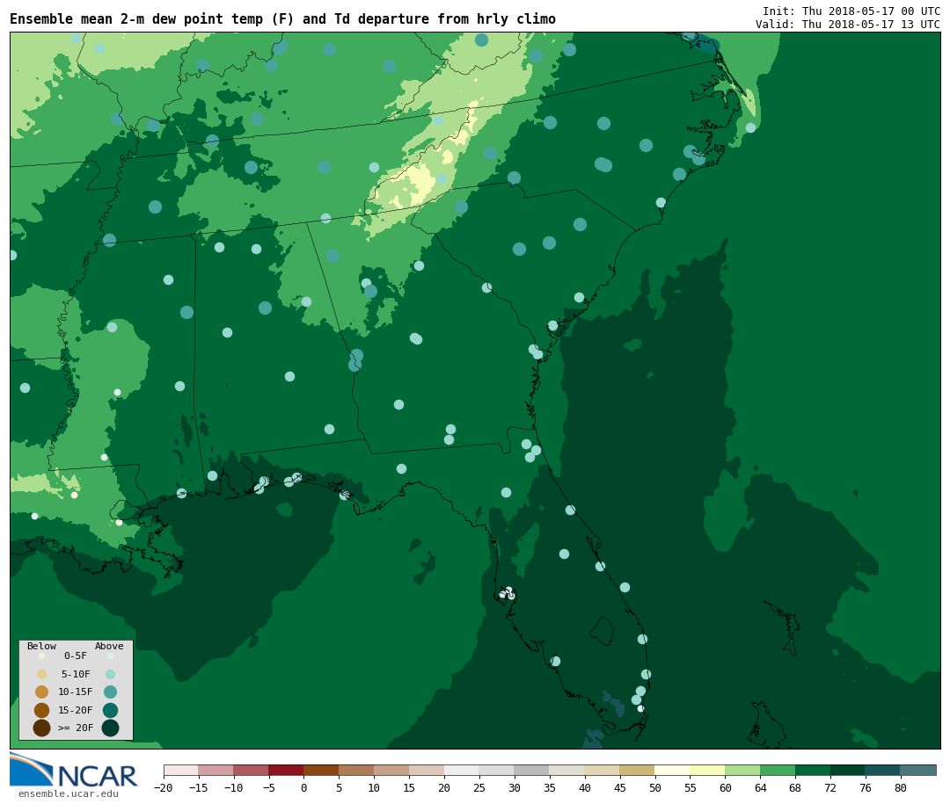The height and width of the screenshot is (804, 950).
Task: Select the below-normal >= 20F dark brown circle
Action: point(42,728)
